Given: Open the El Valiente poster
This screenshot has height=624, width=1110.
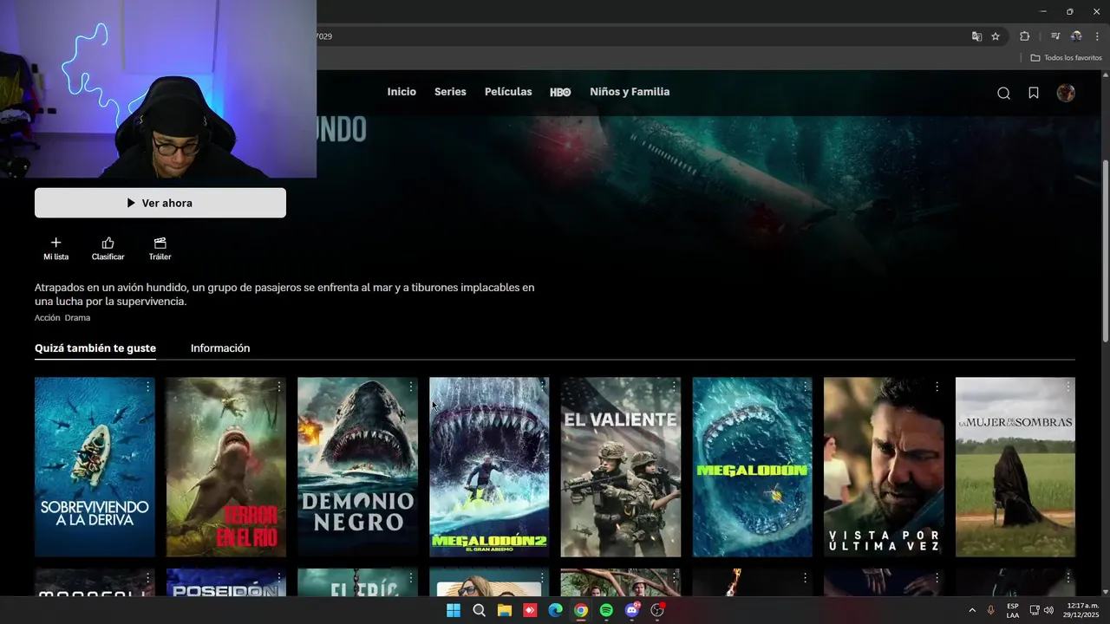Looking at the screenshot, I should pyautogui.click(x=621, y=467).
